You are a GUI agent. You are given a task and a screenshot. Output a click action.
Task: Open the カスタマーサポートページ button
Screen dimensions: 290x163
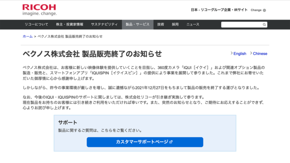(145, 142)
